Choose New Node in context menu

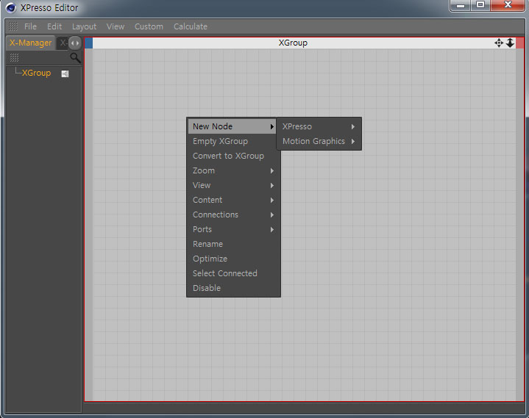point(232,126)
